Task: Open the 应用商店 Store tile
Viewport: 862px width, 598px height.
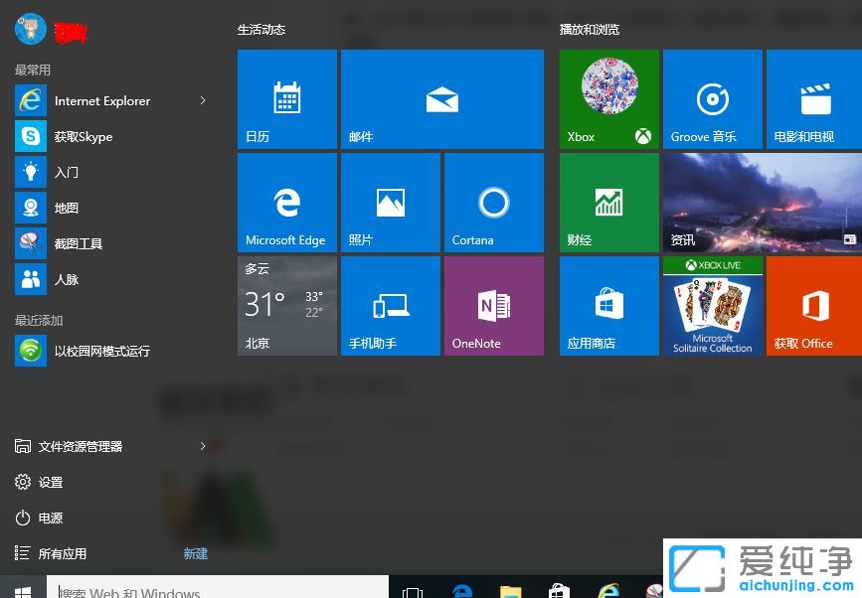Action: 607,305
